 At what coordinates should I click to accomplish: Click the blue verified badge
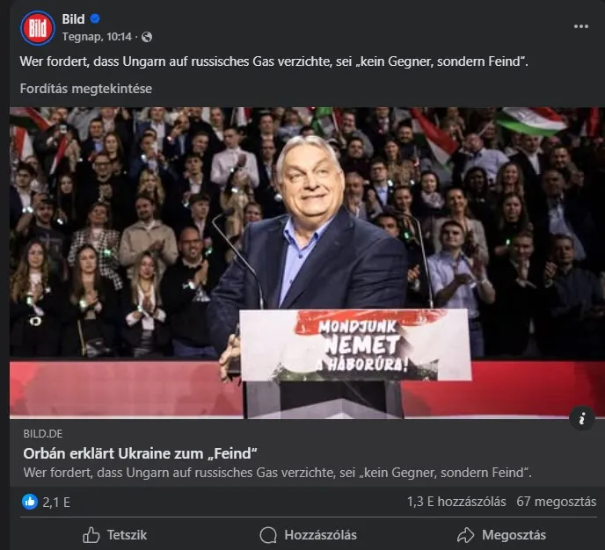pos(97,19)
